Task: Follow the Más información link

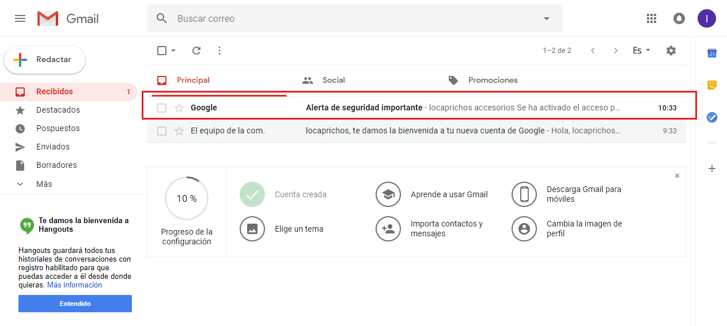Action: (x=74, y=285)
